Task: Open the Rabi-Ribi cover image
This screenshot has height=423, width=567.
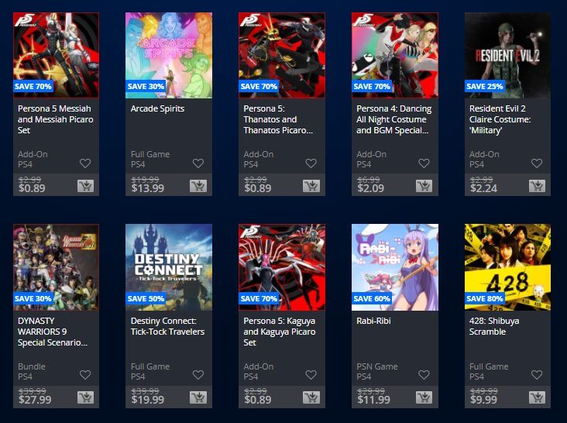Action: 395,267
